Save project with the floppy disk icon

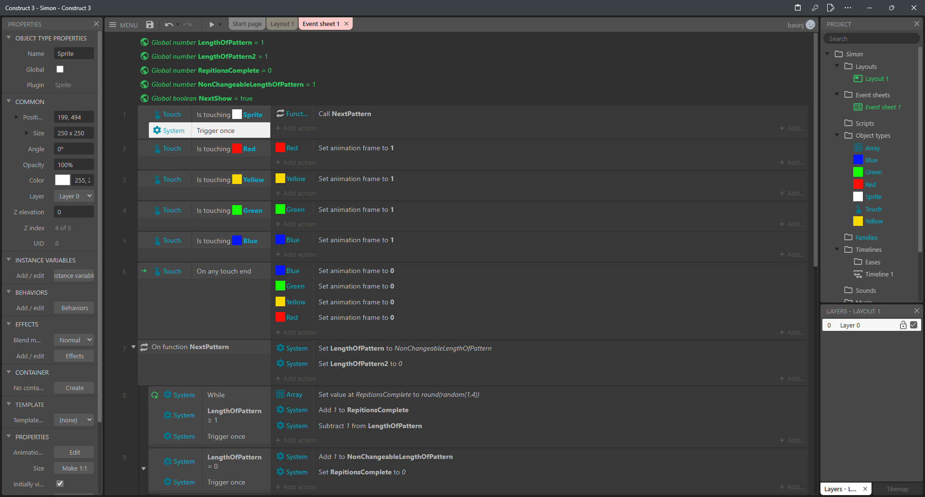(x=150, y=25)
